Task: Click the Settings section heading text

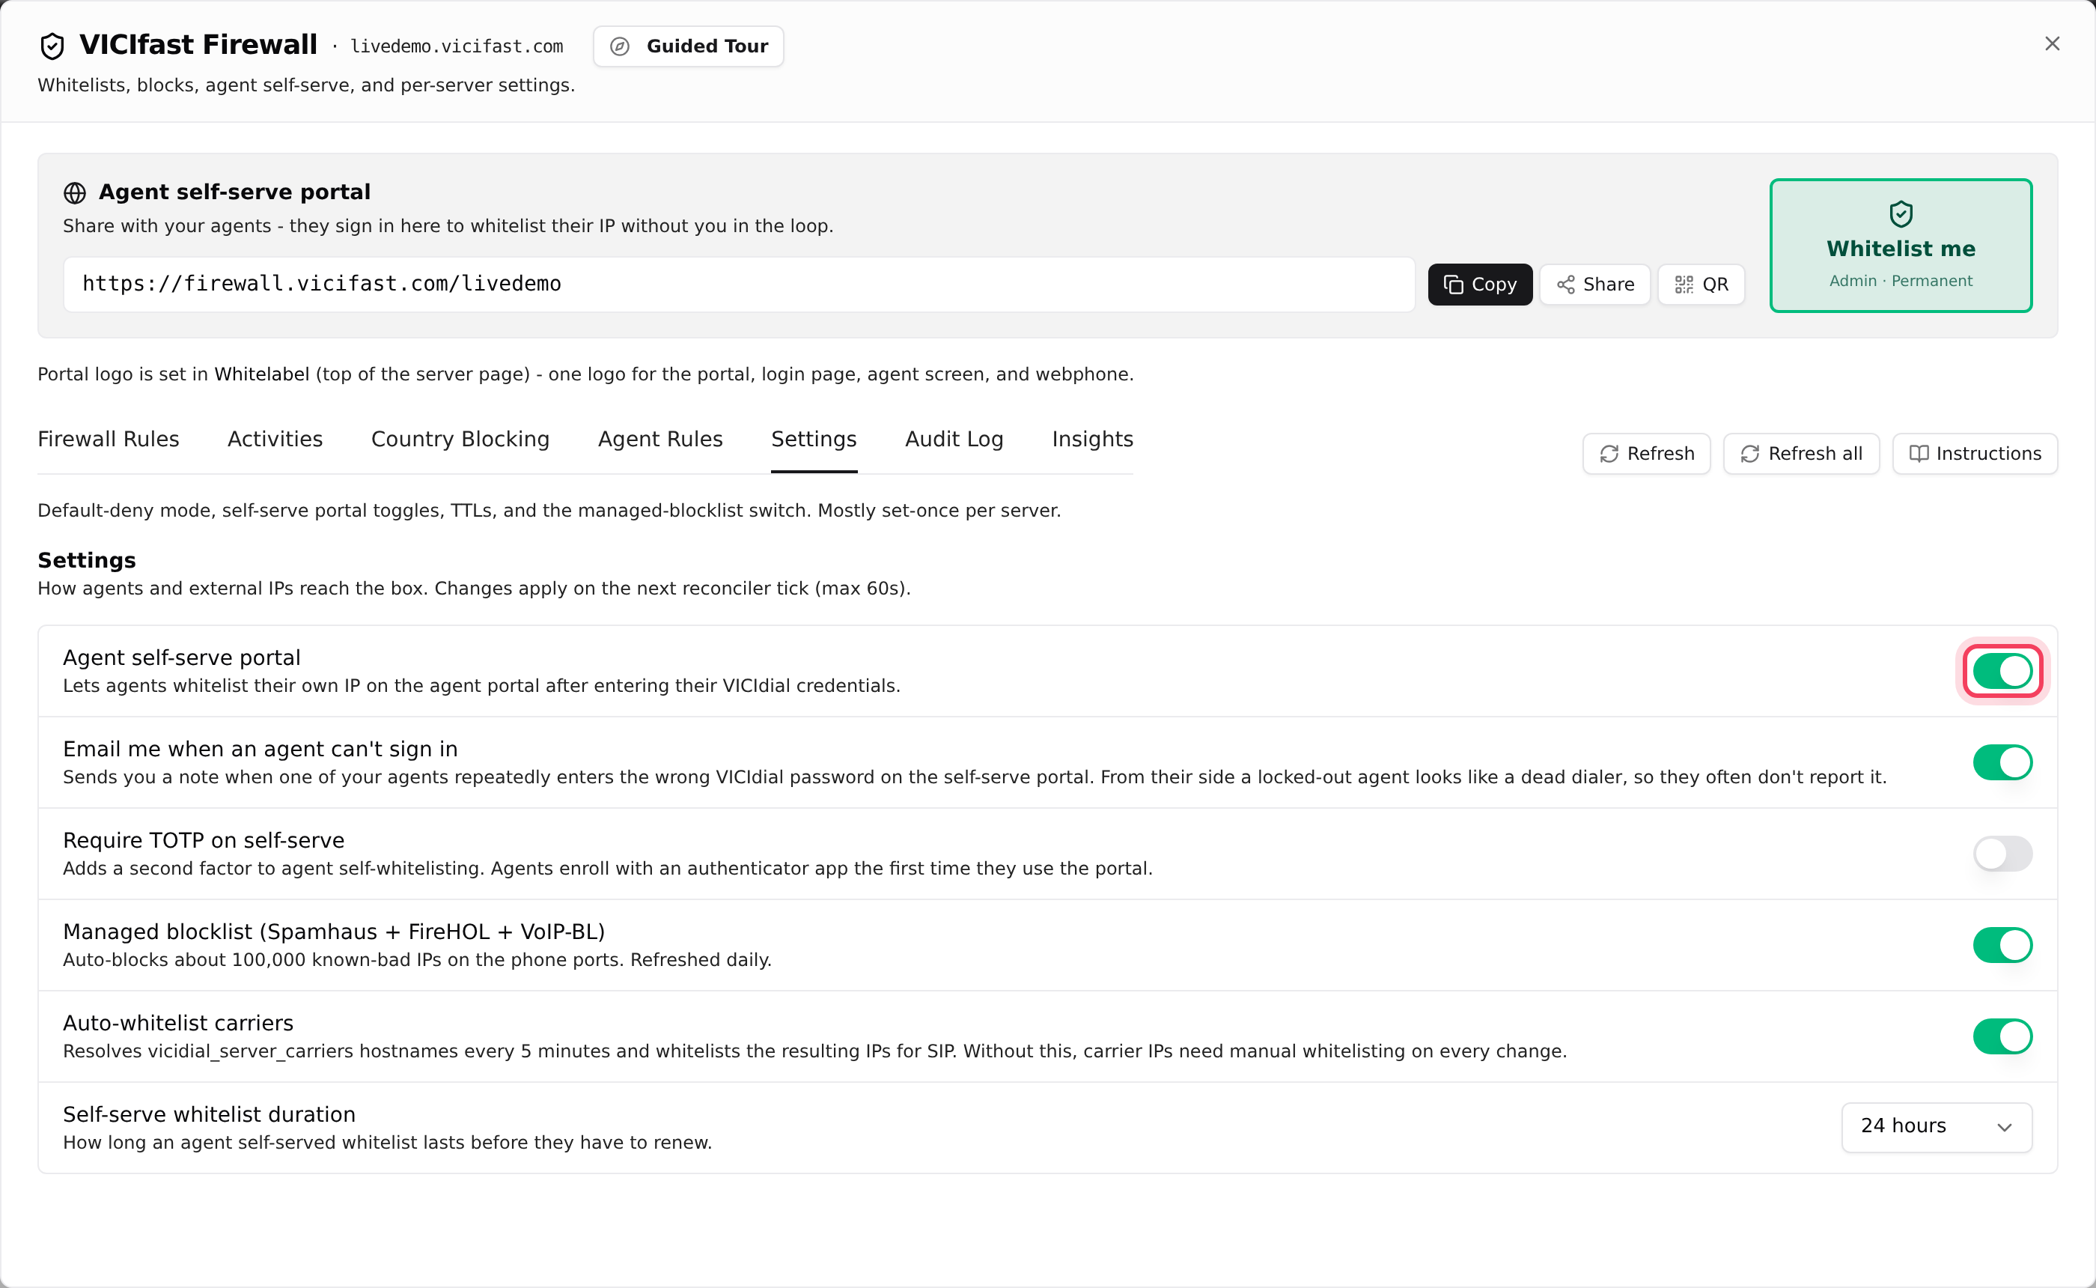Action: 87,559
